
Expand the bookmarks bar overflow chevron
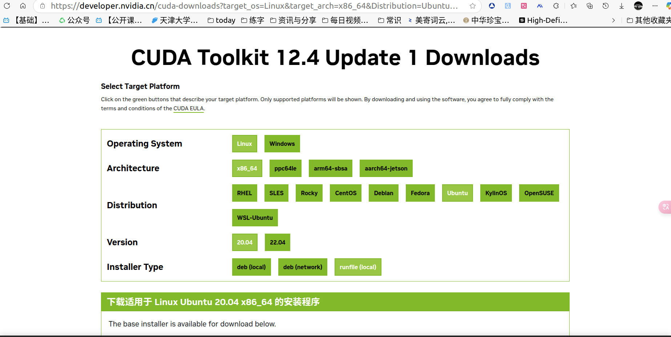(x=614, y=20)
